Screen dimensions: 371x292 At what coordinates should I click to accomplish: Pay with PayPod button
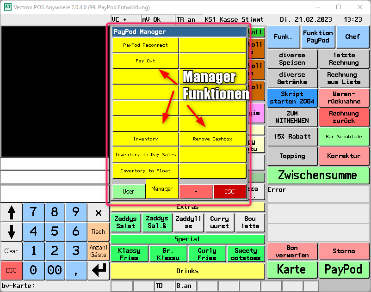coord(344,269)
